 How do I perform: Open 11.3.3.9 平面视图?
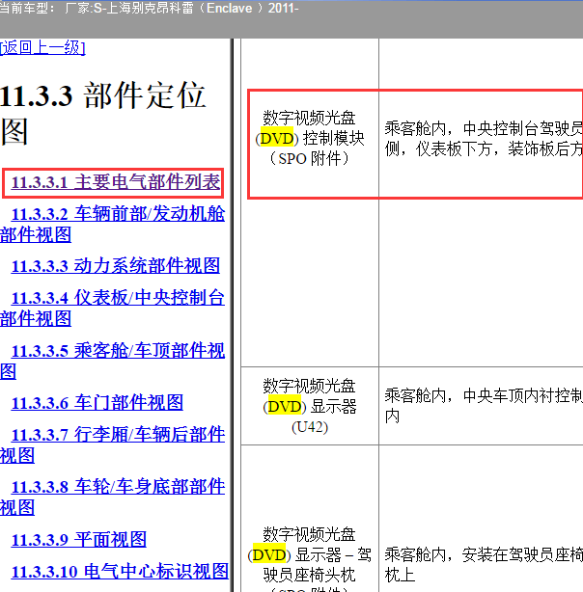tap(78, 540)
